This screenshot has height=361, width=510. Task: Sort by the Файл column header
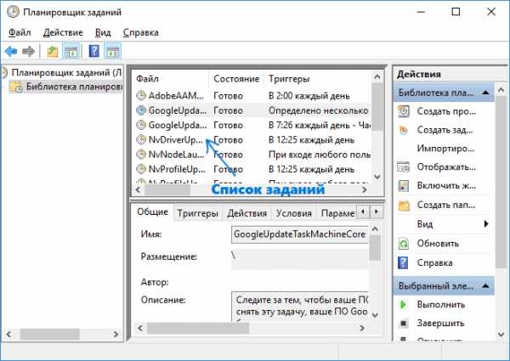171,79
